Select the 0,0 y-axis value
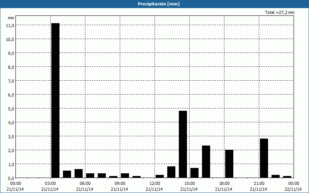309x193 pixels. (x=11, y=178)
